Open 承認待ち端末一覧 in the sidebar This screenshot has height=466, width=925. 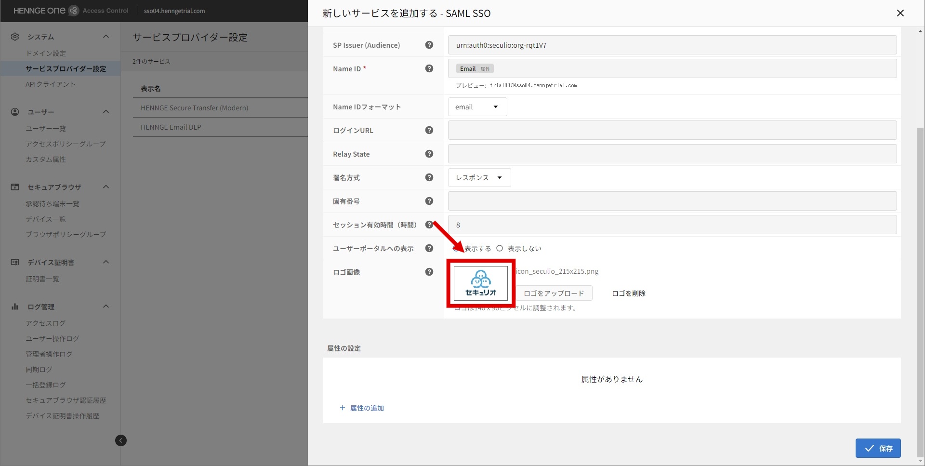click(53, 204)
